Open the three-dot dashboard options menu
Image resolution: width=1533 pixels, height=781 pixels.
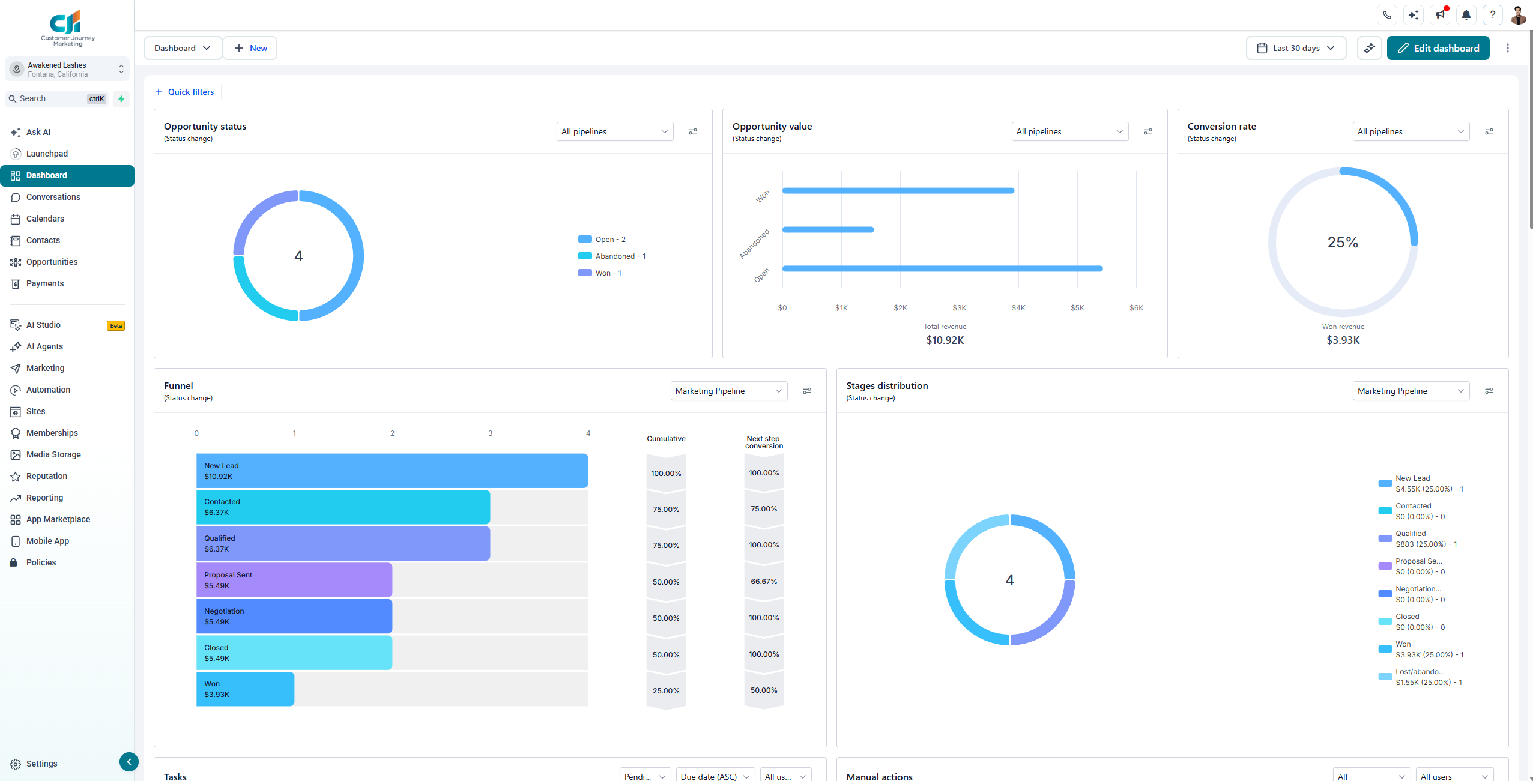point(1507,48)
